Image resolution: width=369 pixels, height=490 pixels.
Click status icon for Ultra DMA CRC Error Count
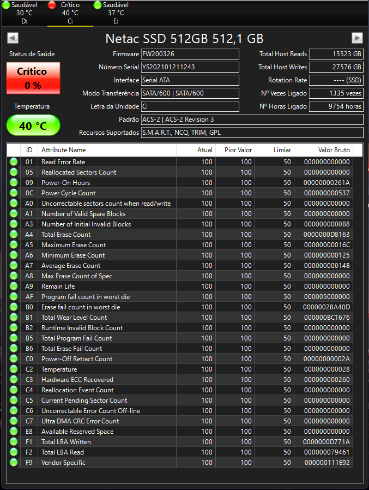(x=14, y=421)
